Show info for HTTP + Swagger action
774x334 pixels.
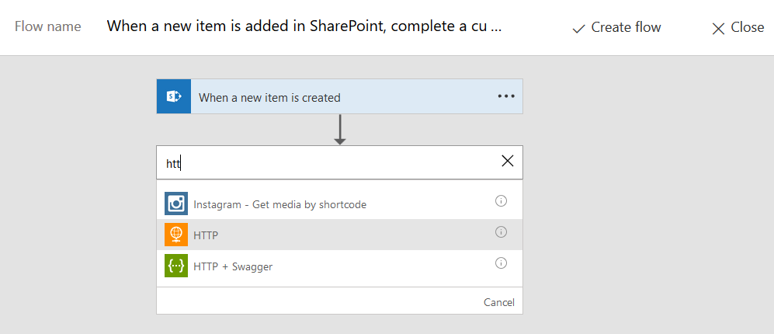point(501,263)
